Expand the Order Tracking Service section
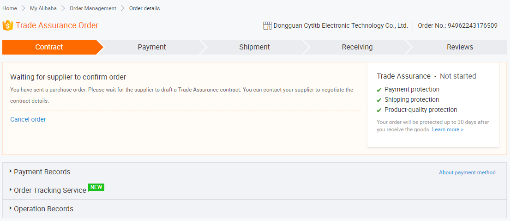Screen dimensions: 511x221 [50, 190]
